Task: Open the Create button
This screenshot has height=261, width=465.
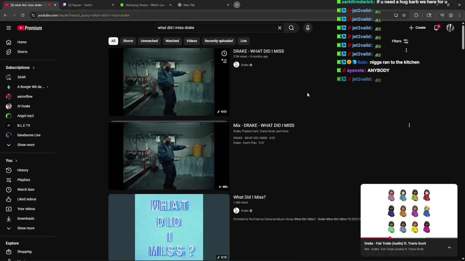Action: tap(417, 28)
